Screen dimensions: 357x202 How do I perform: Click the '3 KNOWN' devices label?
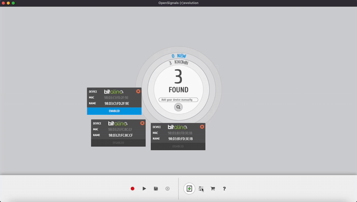click(x=178, y=62)
